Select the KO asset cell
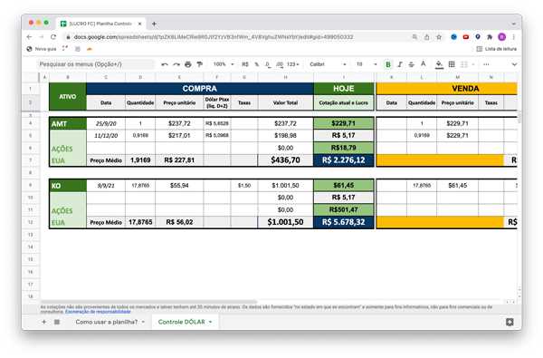Viewport: 543px width, 358px height. 68,186
